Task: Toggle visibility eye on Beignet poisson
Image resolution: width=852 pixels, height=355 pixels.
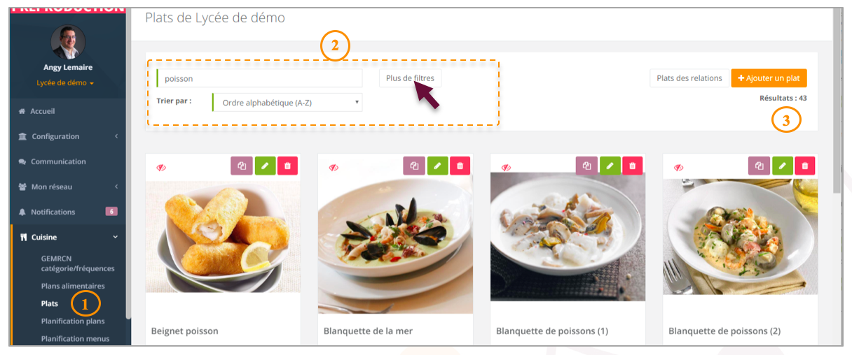Action: [x=161, y=168]
